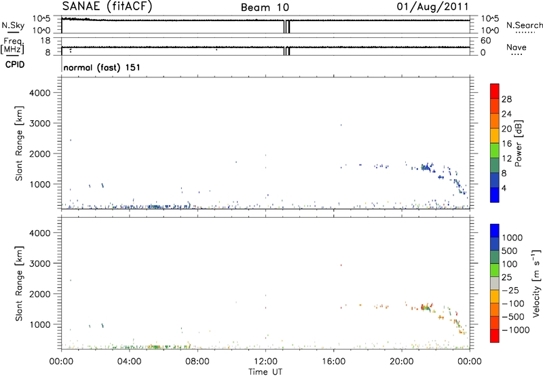
Task: Click the 12:00 time axis label
Action: (265, 362)
